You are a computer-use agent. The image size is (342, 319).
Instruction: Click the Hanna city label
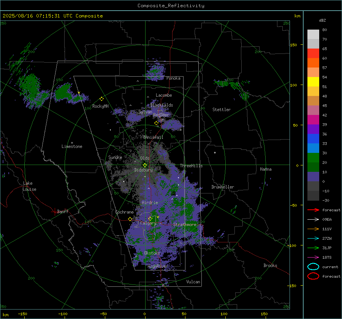point(266,169)
